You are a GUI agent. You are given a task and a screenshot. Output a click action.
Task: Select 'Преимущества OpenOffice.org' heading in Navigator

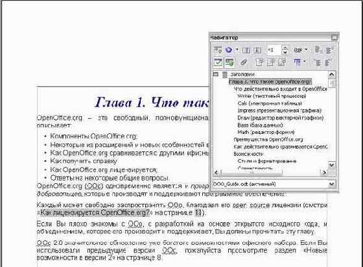(x=268, y=140)
